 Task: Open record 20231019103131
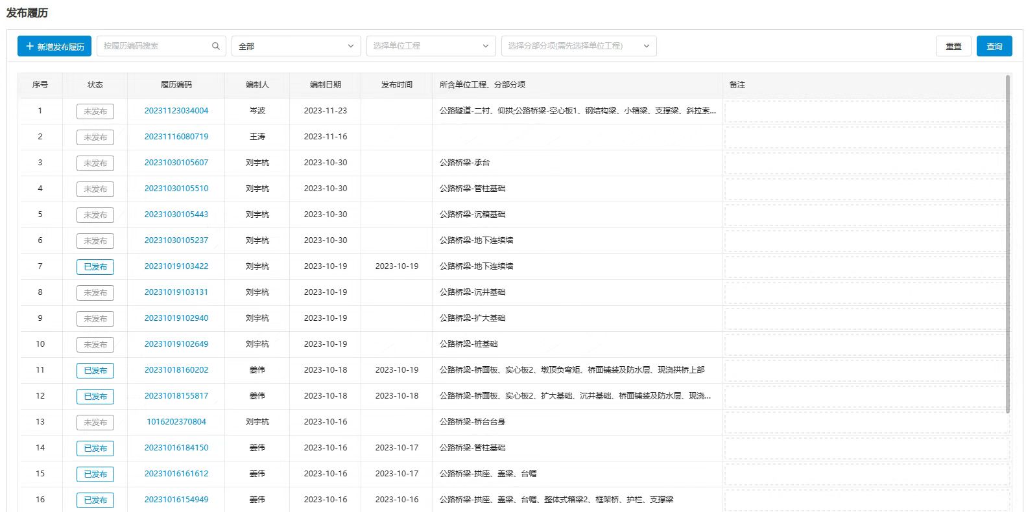[176, 292]
